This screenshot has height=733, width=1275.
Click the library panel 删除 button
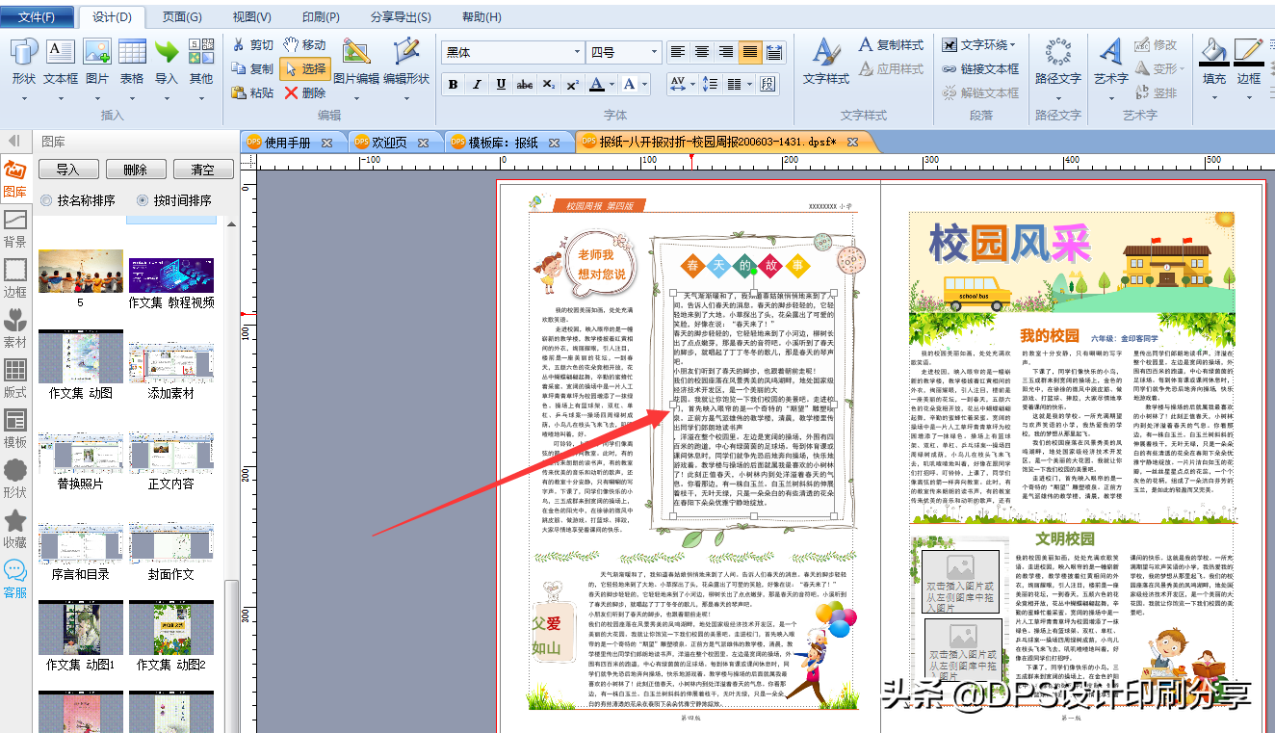[136, 170]
